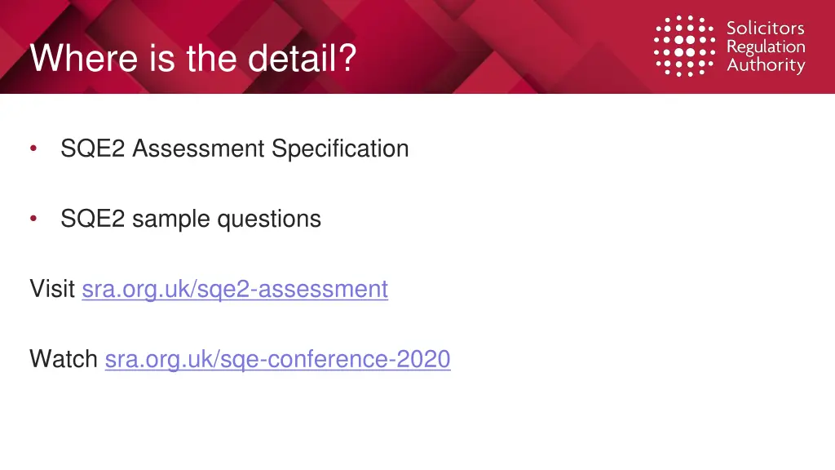This screenshot has width=835, height=470.
Task: Click the word "Watch" before the conference link
Action: tap(64, 359)
